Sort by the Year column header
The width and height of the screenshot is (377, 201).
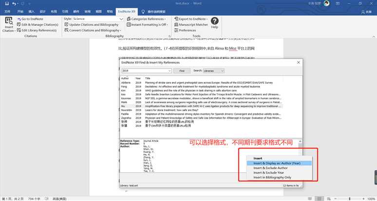coord(139,78)
